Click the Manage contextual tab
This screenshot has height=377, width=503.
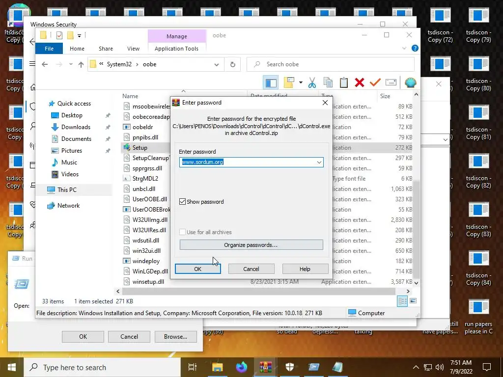177,36
